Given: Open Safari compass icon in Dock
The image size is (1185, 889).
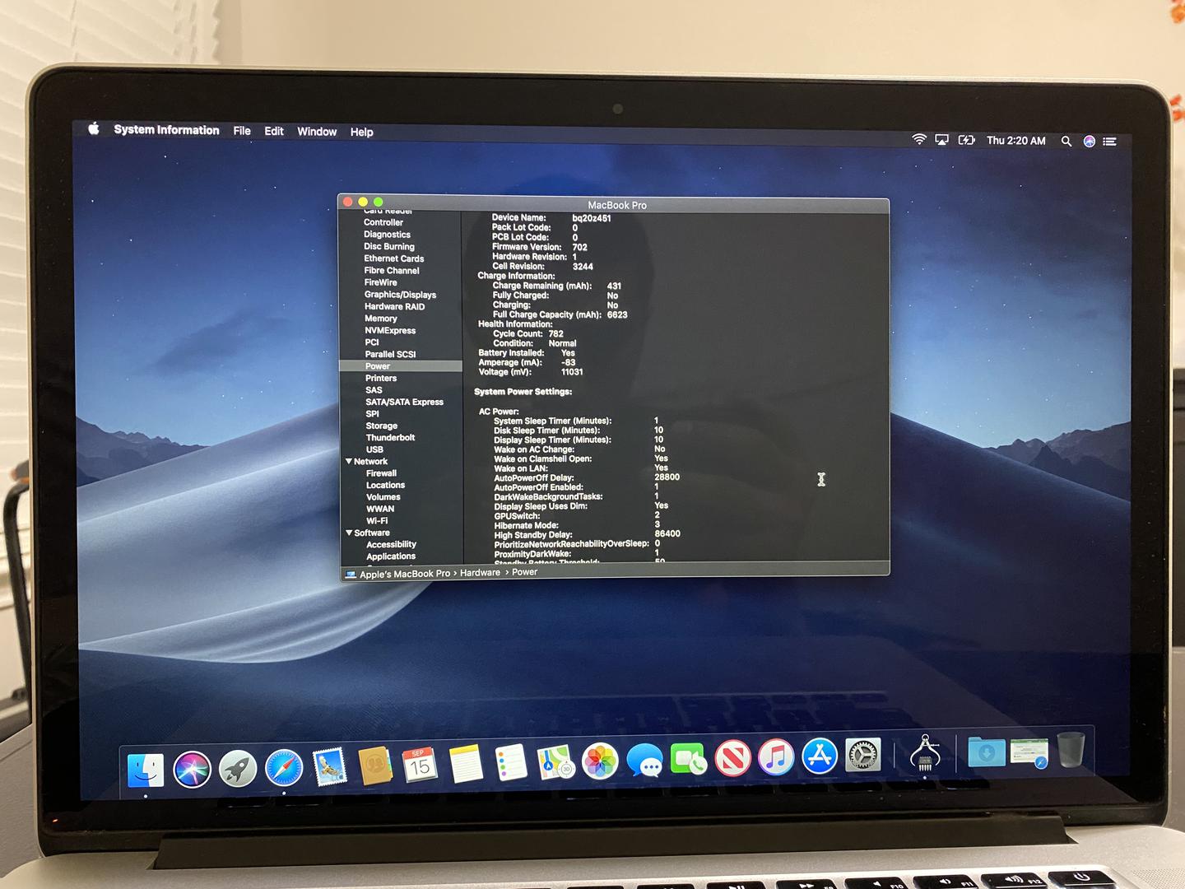Looking at the screenshot, I should point(284,768).
